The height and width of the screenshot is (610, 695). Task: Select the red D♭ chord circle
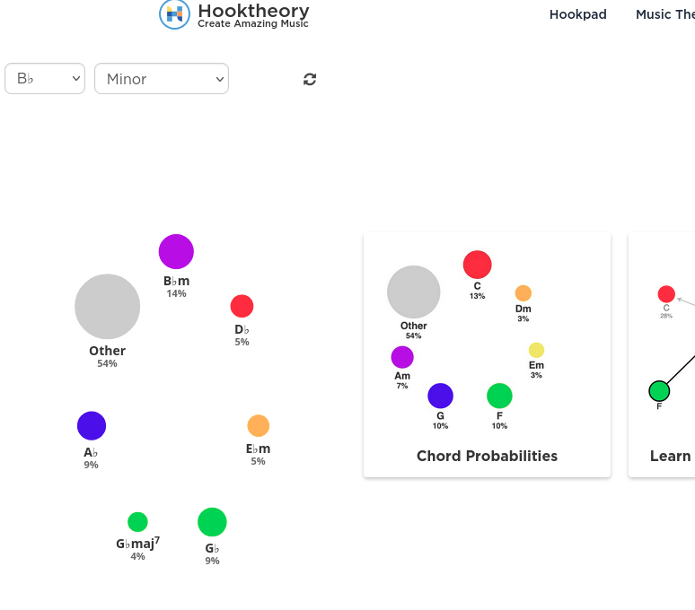point(242,306)
